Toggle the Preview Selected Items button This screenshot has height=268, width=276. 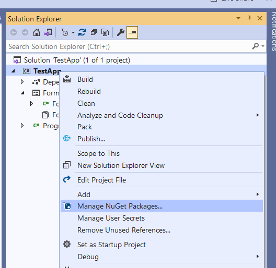pos(132,32)
